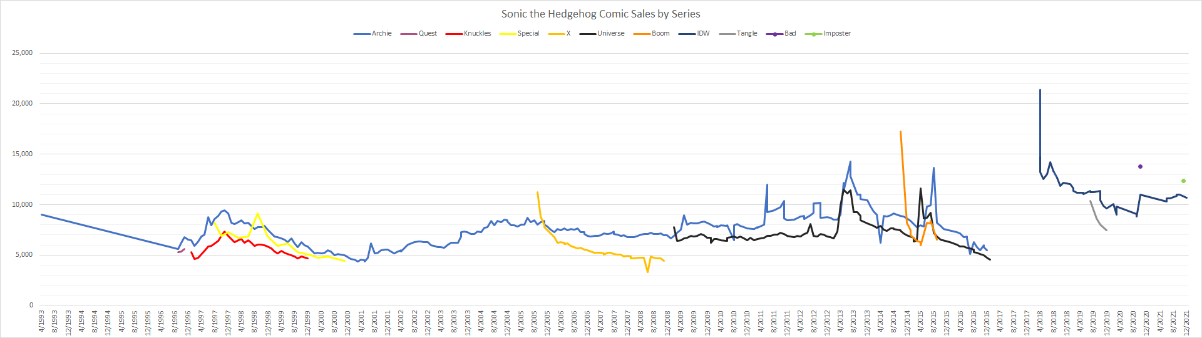Click the green Imposter series data point

(1183, 181)
